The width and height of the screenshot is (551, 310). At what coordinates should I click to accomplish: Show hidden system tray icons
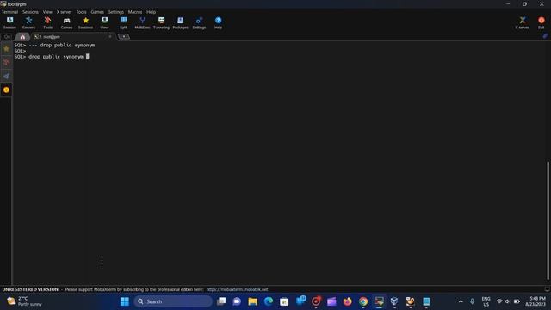(461, 301)
